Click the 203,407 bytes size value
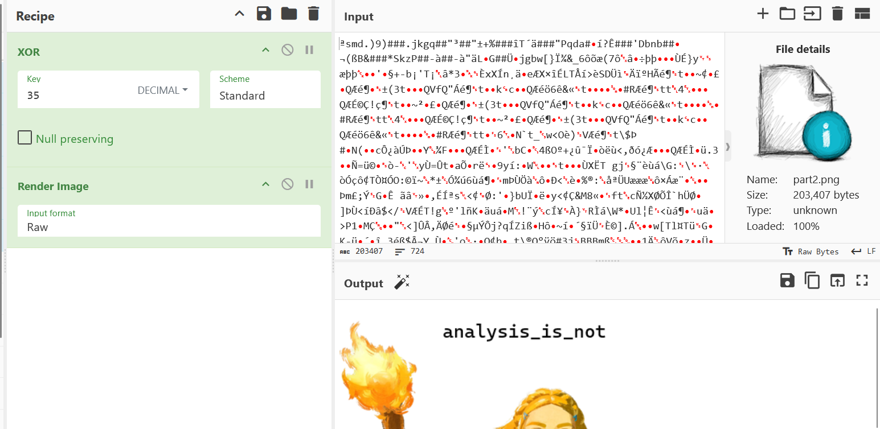The image size is (880, 429). tap(826, 195)
